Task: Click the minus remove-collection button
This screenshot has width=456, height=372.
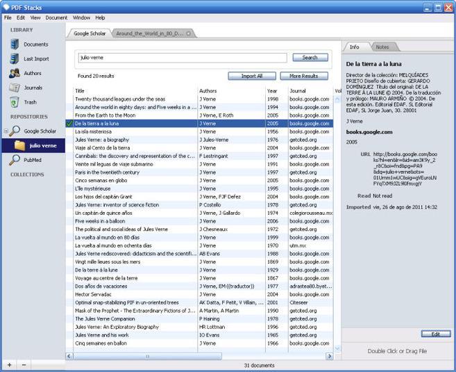Action: pyautogui.click(x=24, y=365)
